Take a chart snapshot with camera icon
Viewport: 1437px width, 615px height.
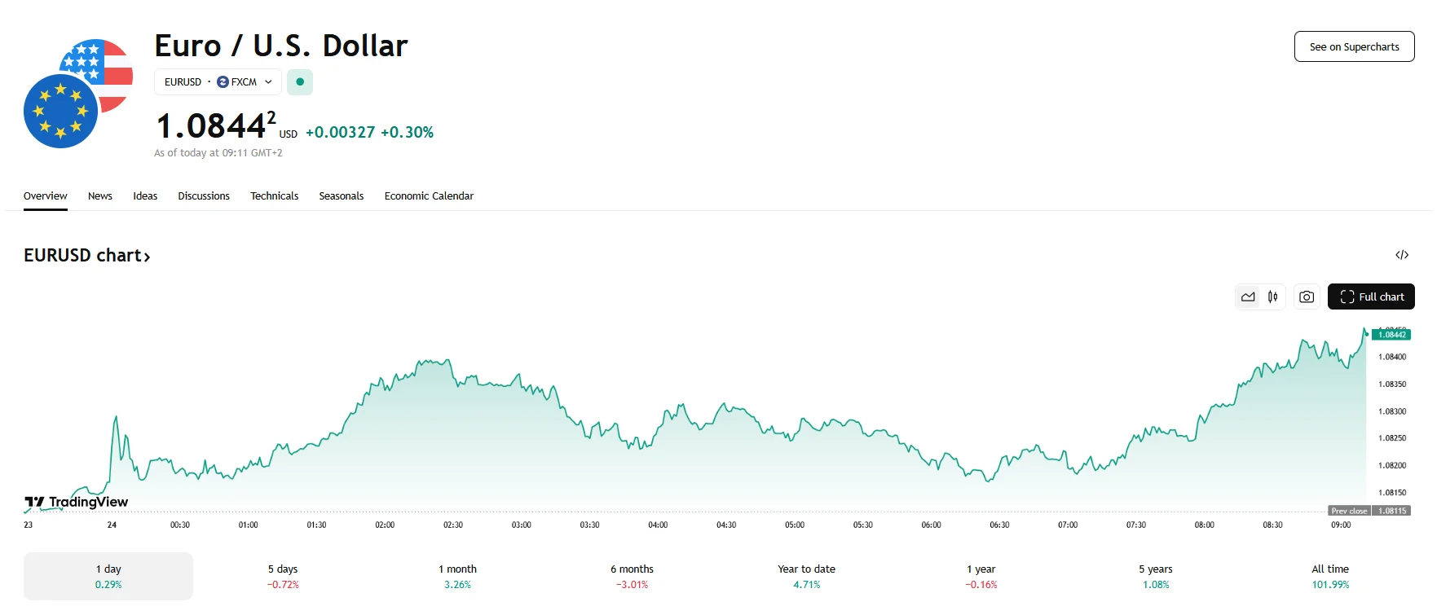pyautogui.click(x=1306, y=297)
